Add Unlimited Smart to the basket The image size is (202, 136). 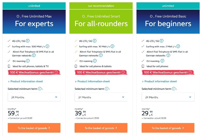pos(101,128)
